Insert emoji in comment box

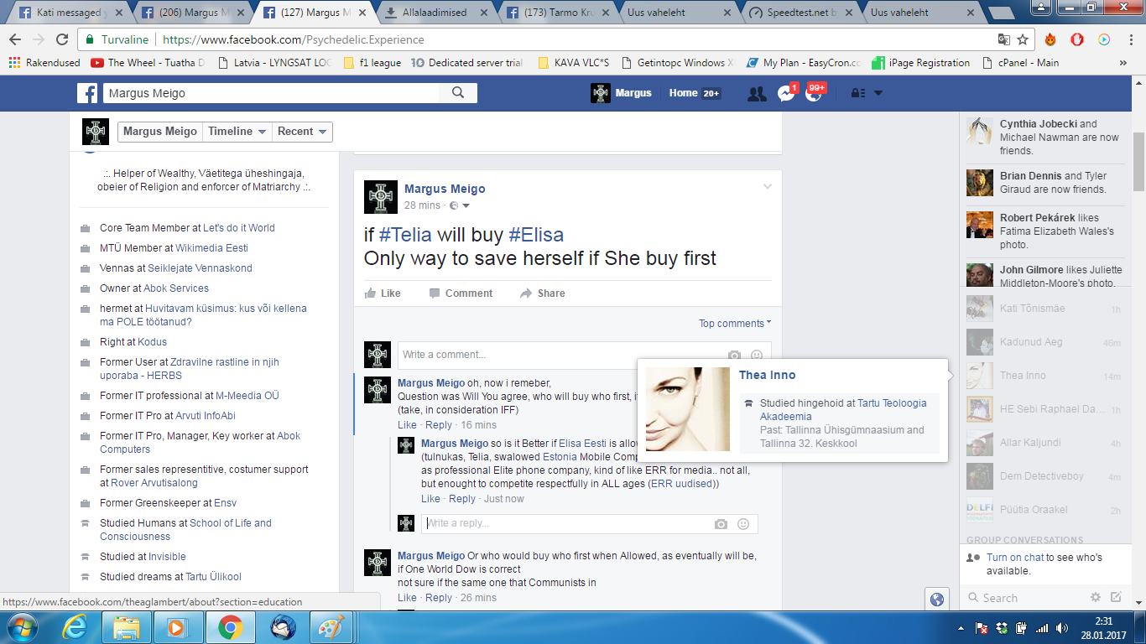click(757, 356)
